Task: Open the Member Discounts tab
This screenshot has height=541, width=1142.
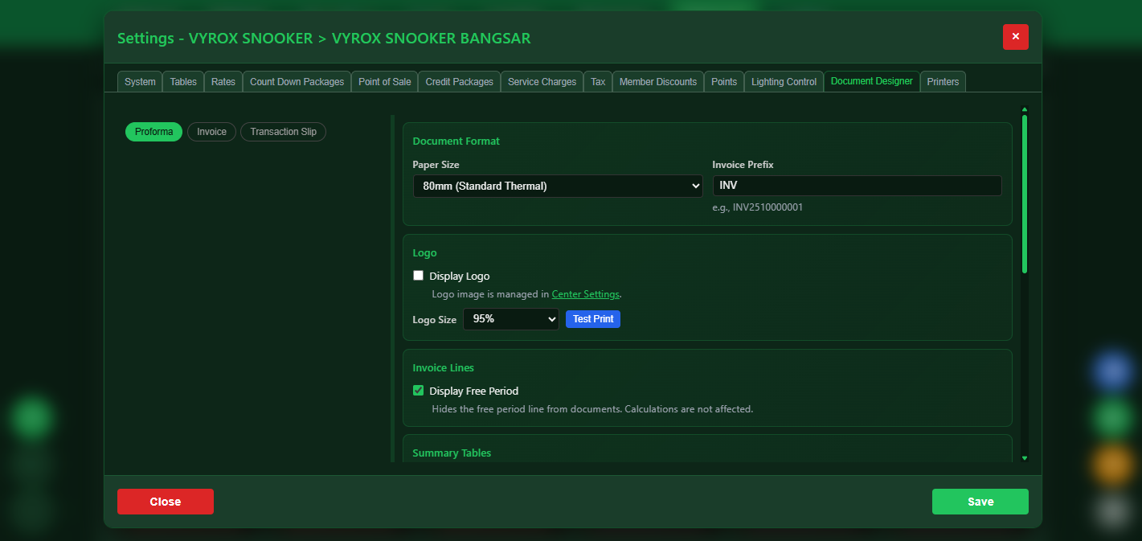Action: (x=657, y=81)
